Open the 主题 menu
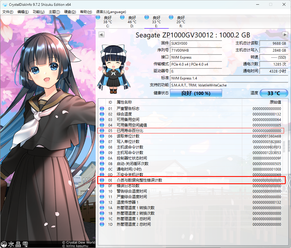 tap(54, 12)
